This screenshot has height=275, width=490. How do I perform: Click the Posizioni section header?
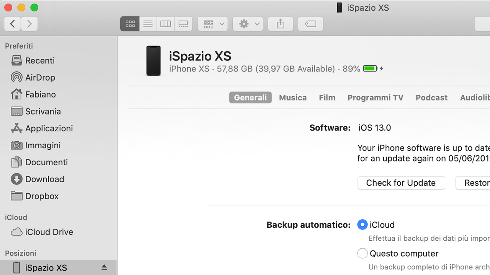coord(21,253)
